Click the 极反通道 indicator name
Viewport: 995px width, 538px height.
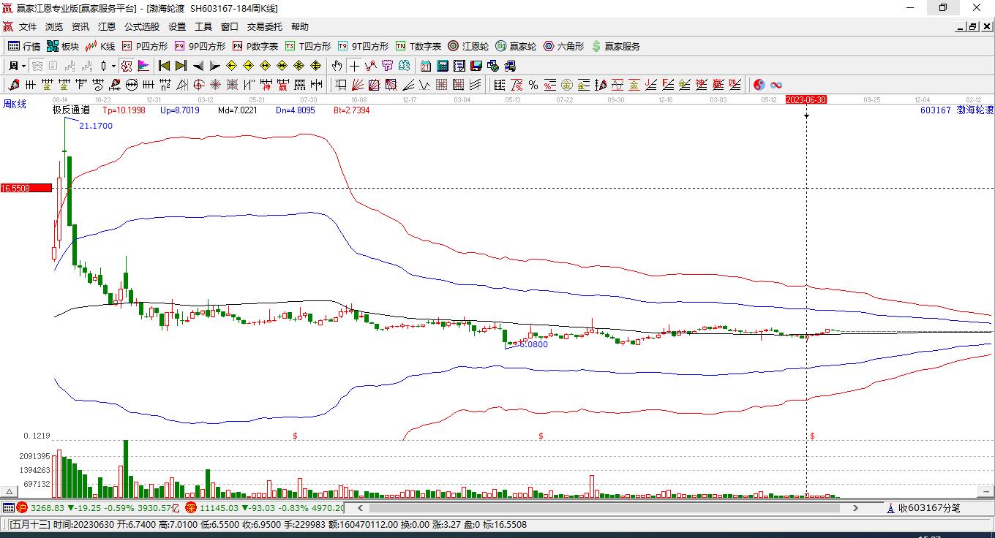click(71, 110)
